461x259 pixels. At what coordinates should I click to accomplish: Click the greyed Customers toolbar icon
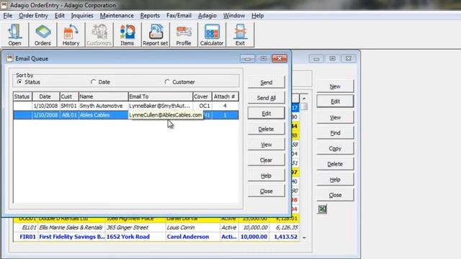99,35
